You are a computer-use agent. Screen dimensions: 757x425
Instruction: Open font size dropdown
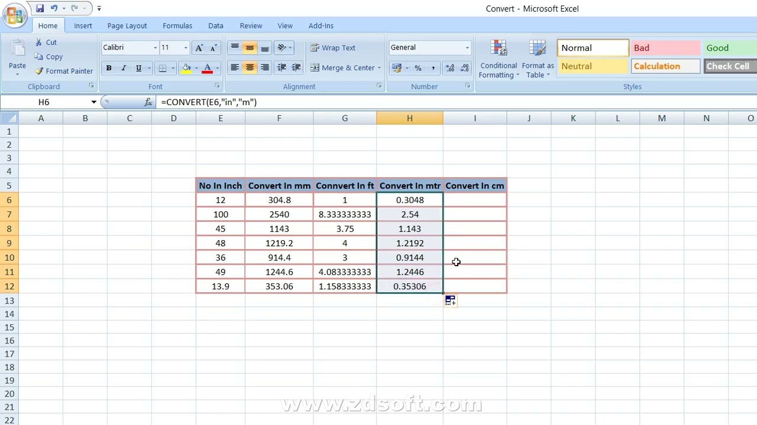[x=186, y=48]
